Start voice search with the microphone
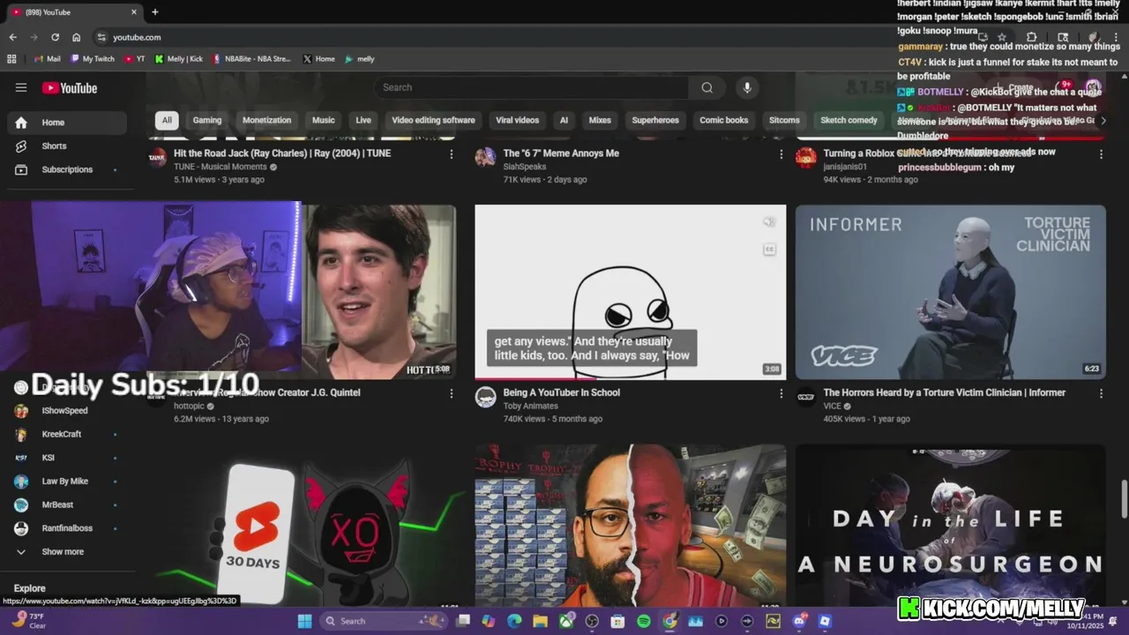The width and height of the screenshot is (1129, 635). tap(747, 87)
